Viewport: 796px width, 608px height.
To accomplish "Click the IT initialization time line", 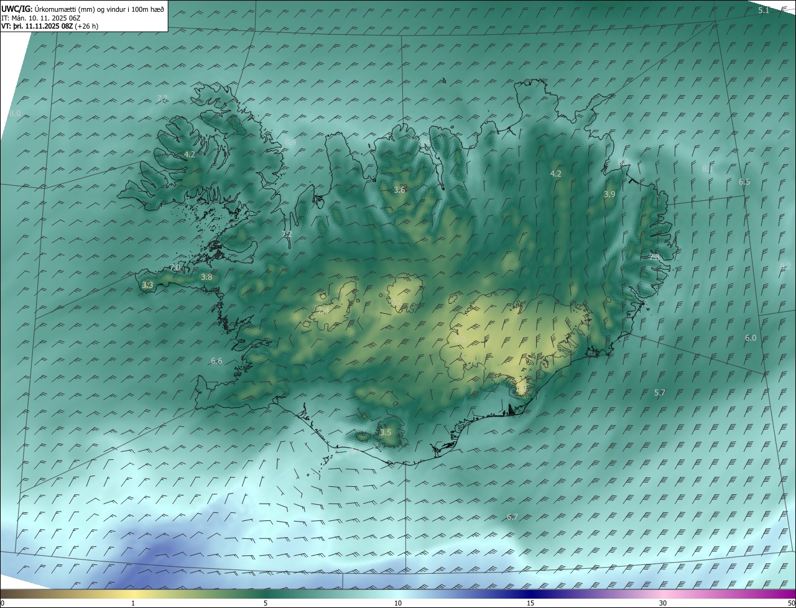I will coord(40,17).
